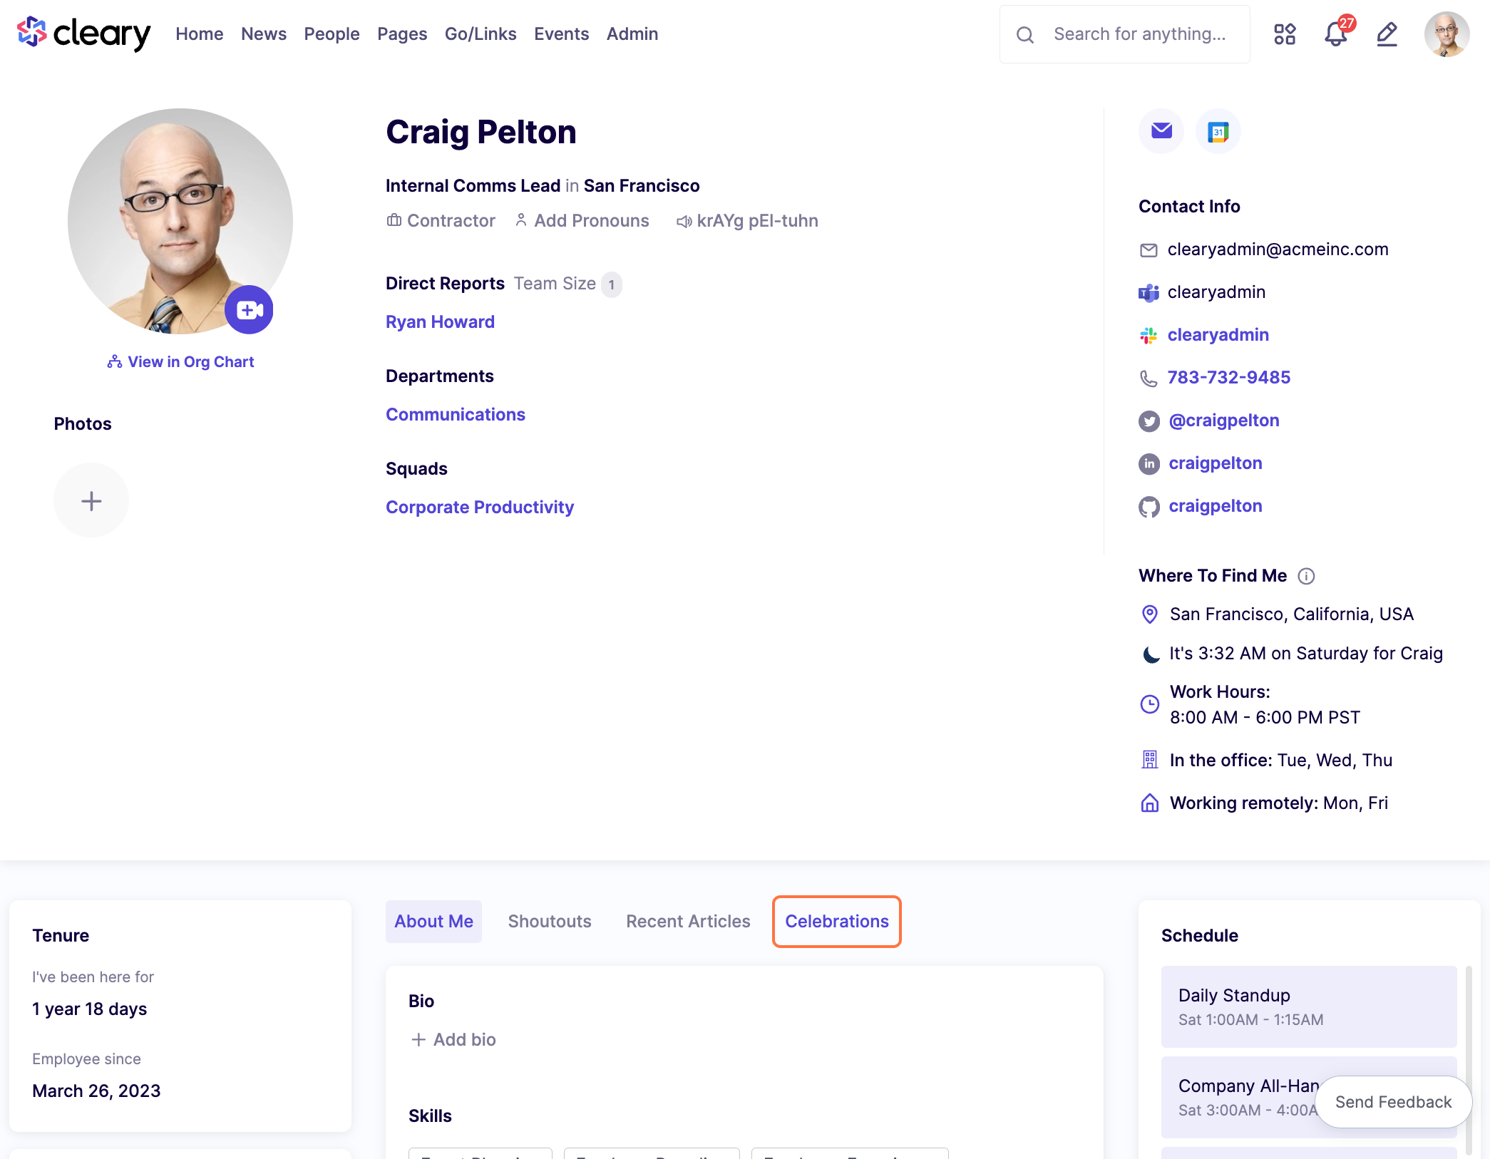Open the People nav item

pos(332,34)
